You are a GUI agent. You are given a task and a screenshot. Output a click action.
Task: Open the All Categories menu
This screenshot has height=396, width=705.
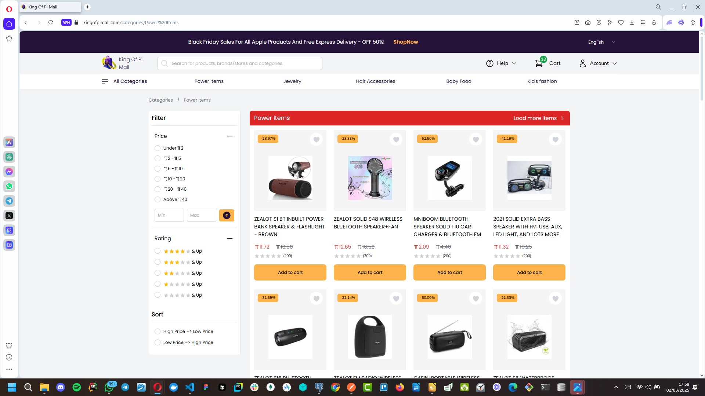point(124,81)
